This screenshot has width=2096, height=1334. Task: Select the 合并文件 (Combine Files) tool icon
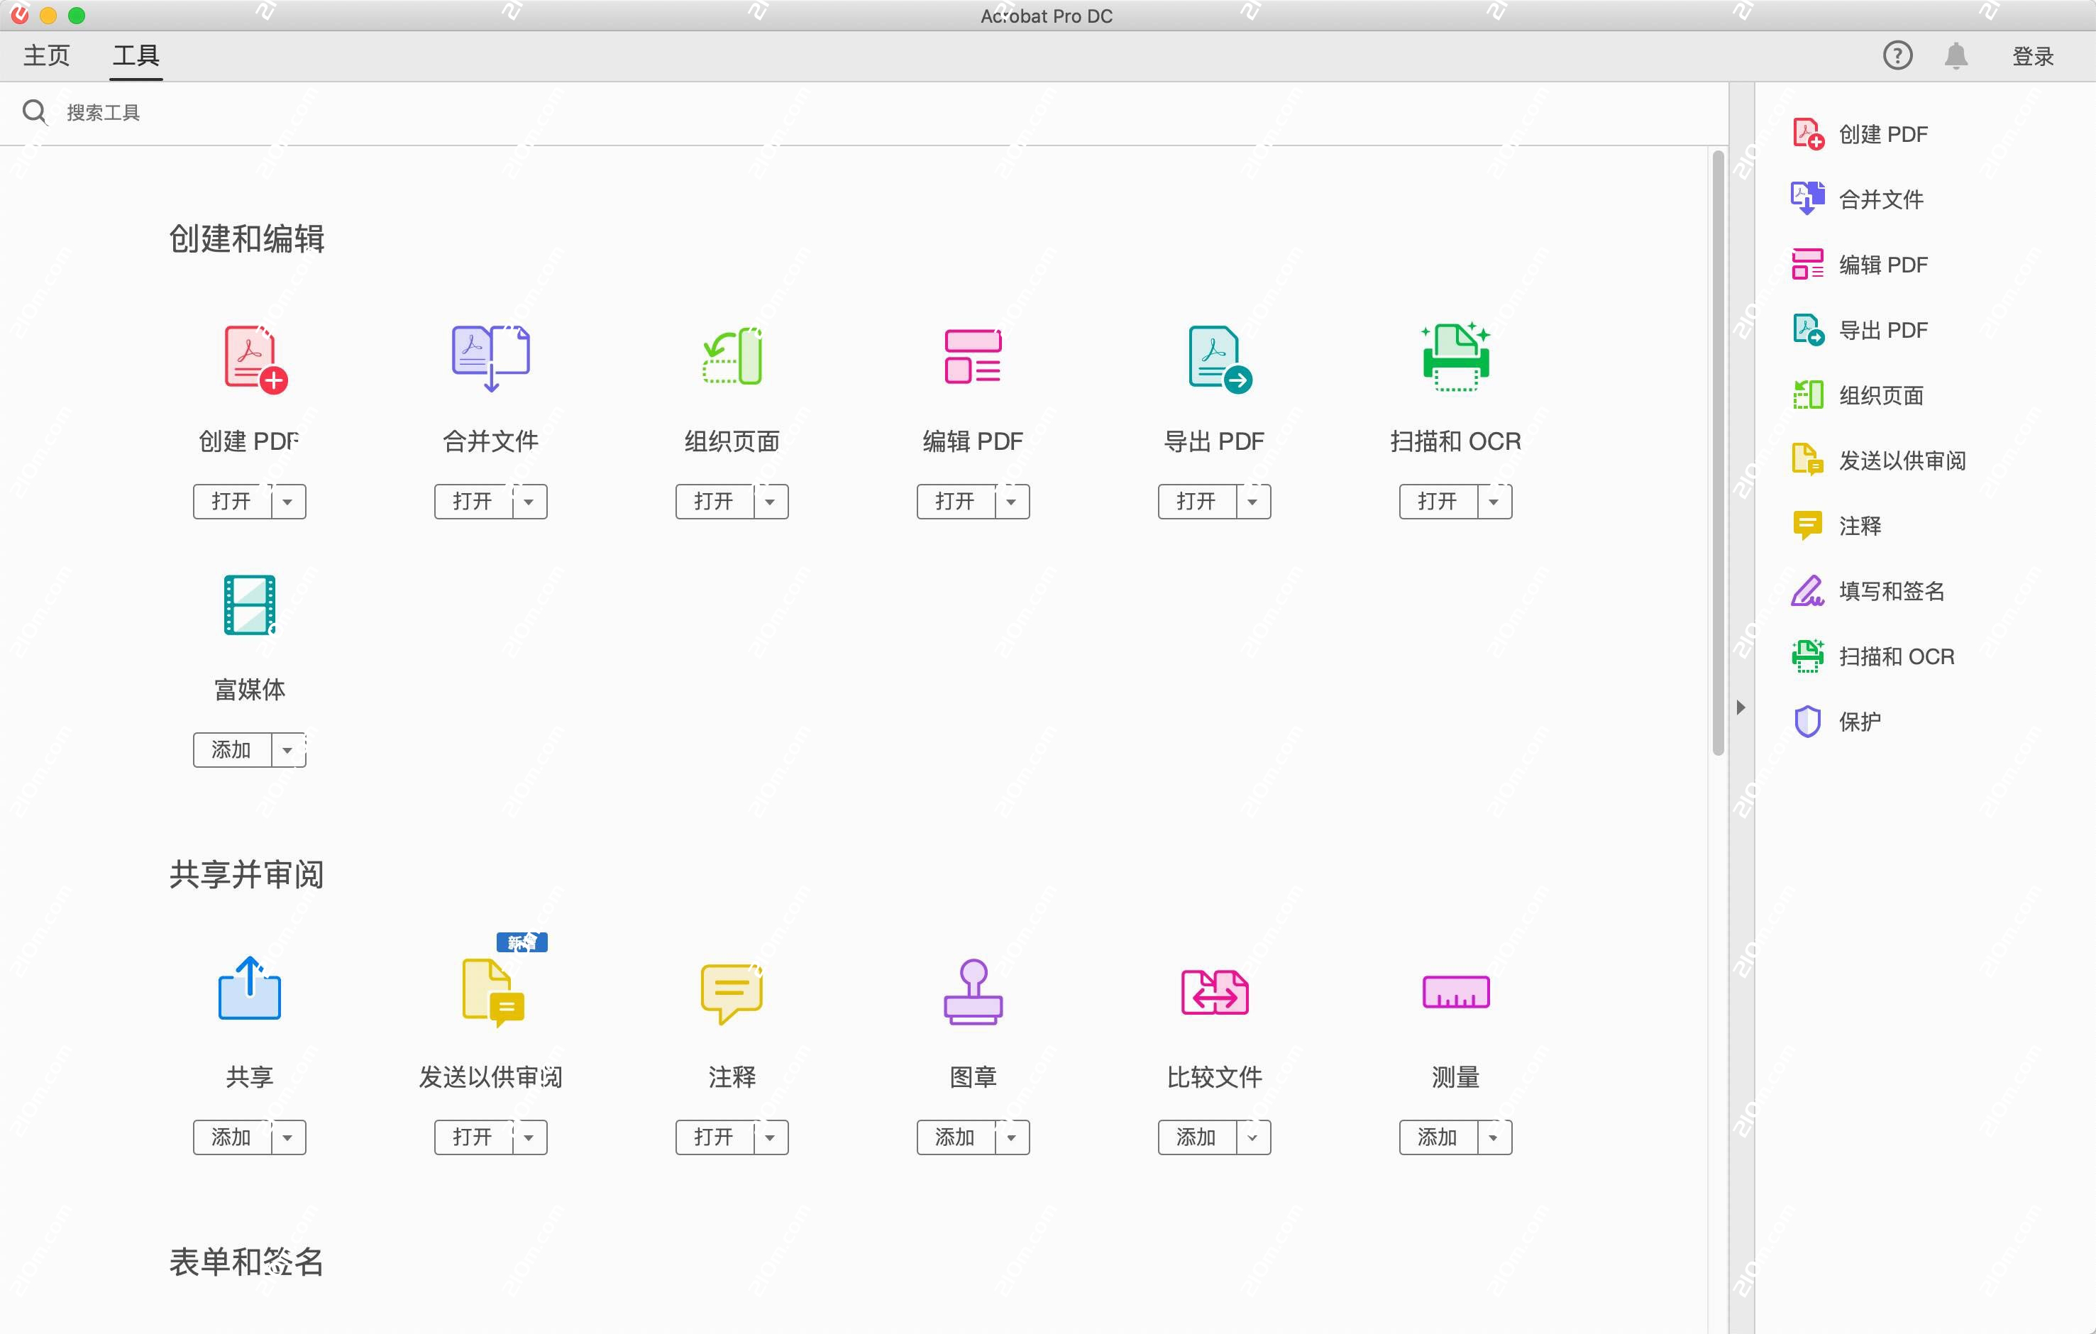(490, 357)
